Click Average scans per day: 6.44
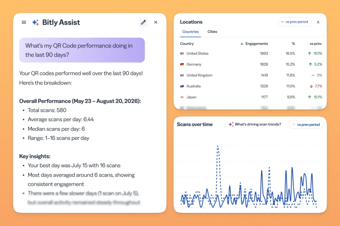 click(x=61, y=119)
